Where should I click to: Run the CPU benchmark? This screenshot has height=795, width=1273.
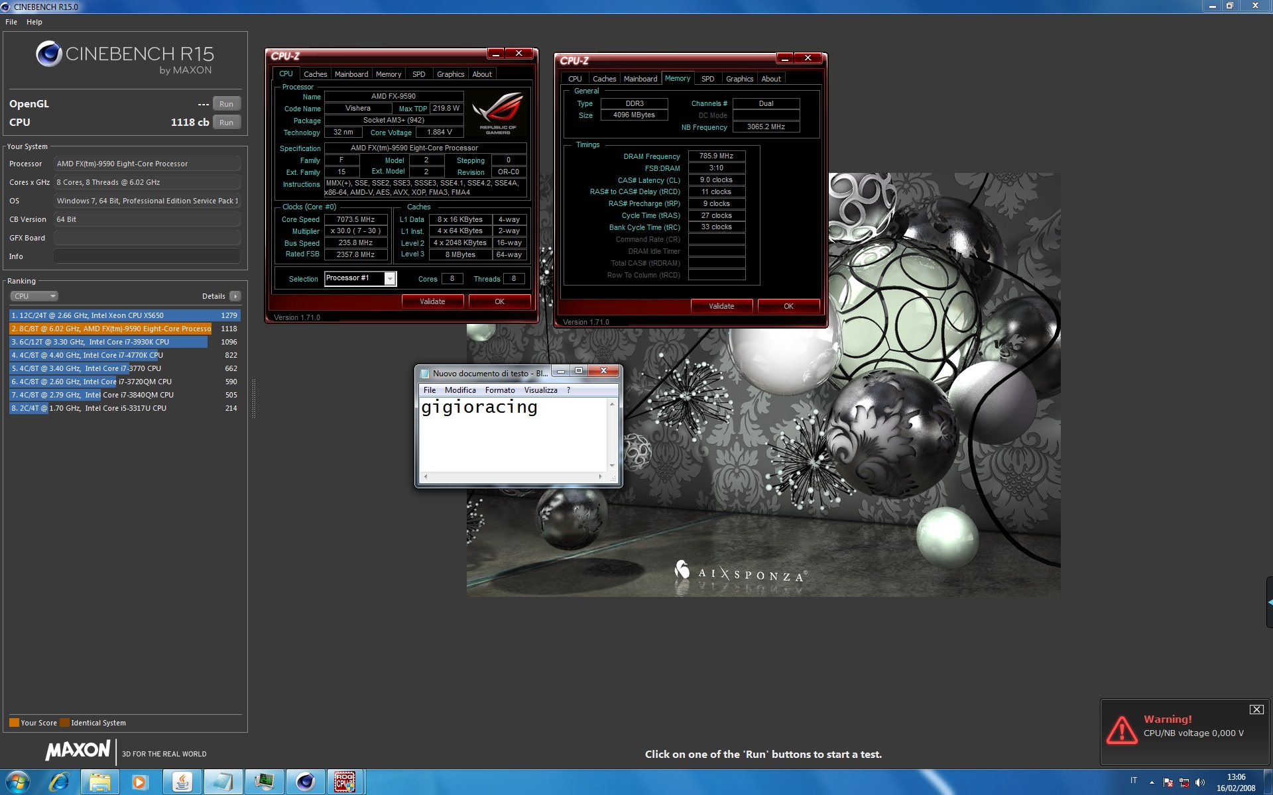tap(226, 123)
